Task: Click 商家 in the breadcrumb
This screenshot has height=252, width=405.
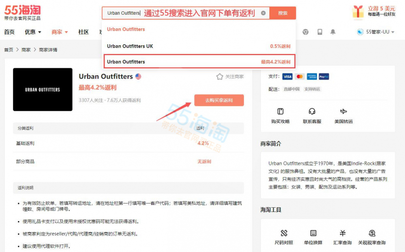Action: [26, 49]
